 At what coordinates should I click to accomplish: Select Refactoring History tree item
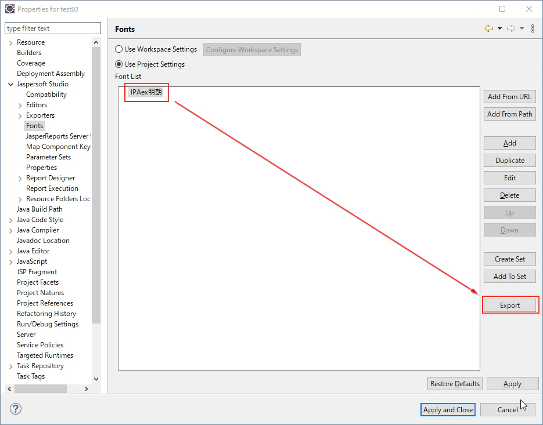pos(46,314)
